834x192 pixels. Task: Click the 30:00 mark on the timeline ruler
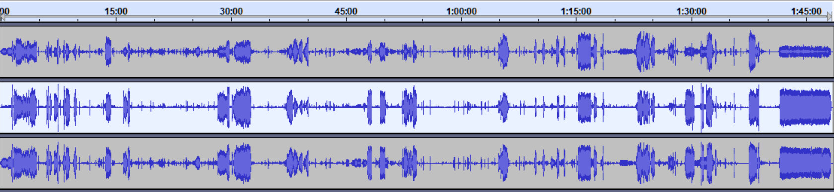tap(231, 11)
